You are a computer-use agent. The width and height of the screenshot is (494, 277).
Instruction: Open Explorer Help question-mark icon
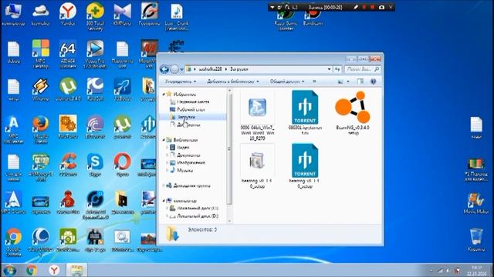[373, 82]
